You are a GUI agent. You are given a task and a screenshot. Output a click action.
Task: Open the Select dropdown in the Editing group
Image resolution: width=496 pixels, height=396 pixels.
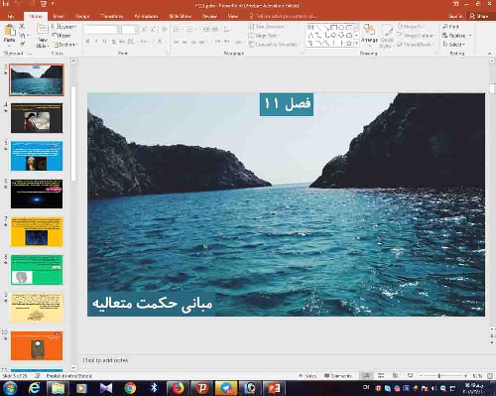(453, 44)
